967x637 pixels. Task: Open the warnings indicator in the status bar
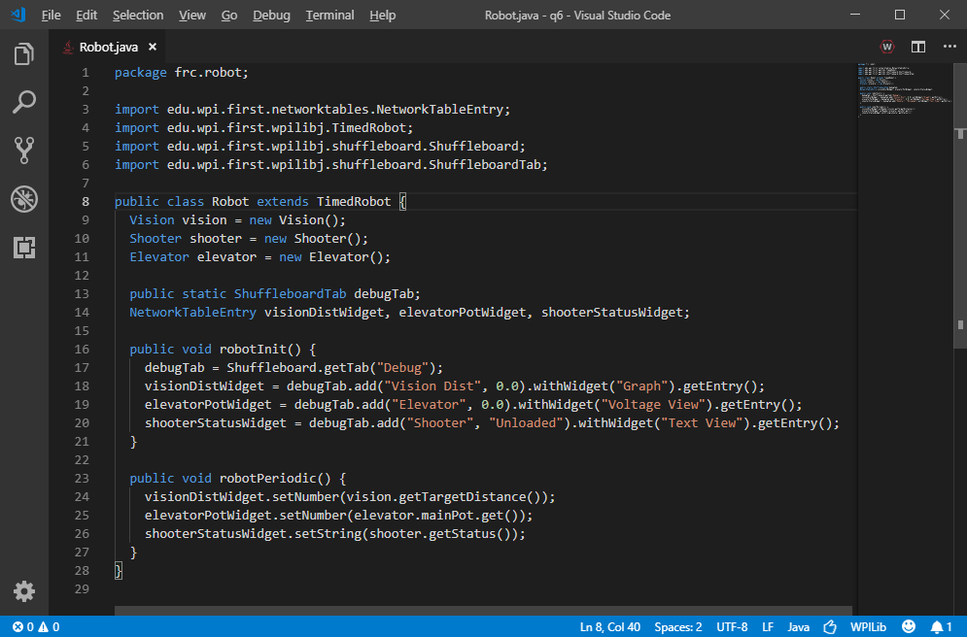(x=50, y=627)
